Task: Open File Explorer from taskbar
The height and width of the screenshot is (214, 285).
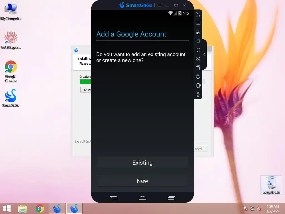Action: [x=22, y=208]
